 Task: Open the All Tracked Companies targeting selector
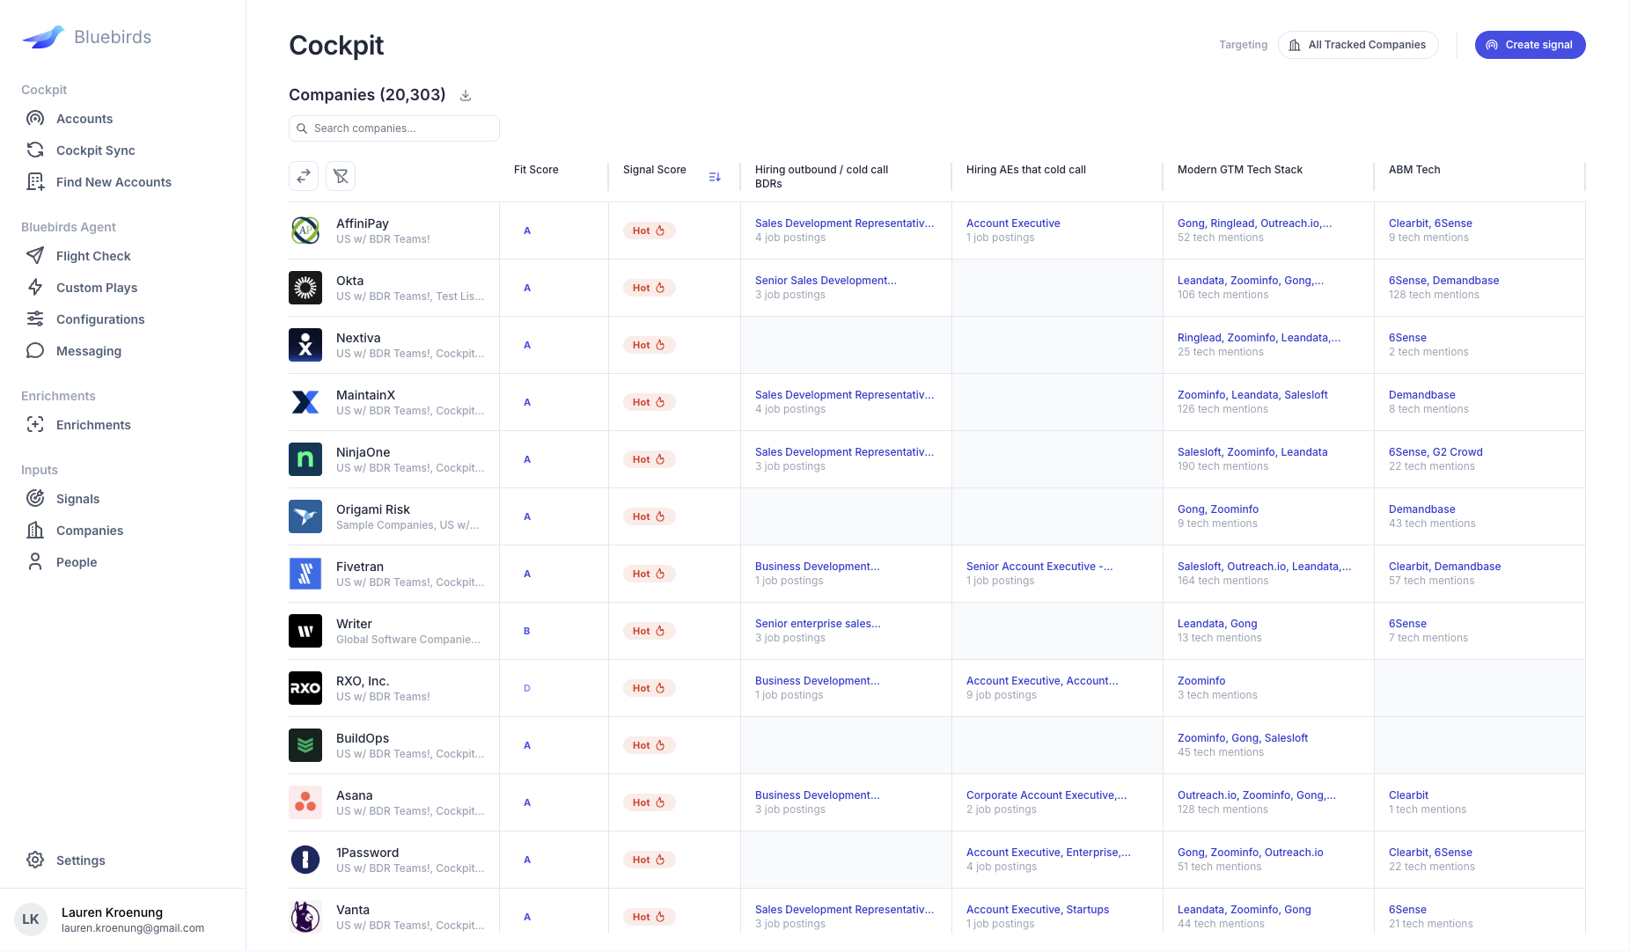coord(1357,44)
